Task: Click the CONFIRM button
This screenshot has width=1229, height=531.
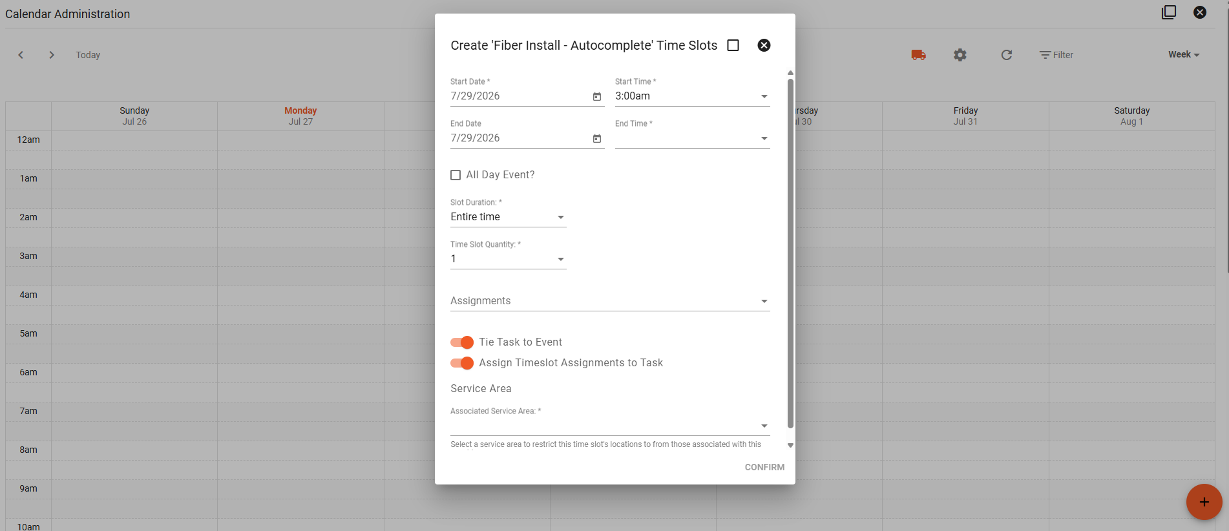Action: pos(764,467)
